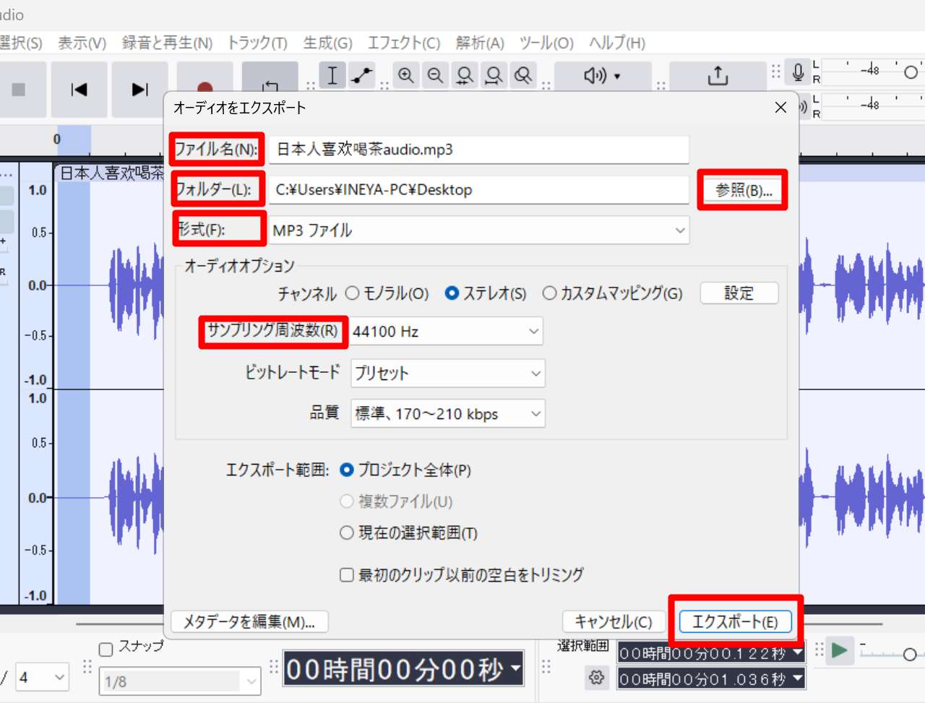The image size is (925, 703).
Task: Adjust the recording level slider knob
Action: [911, 72]
